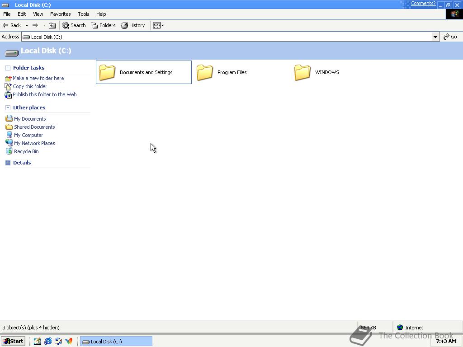Open the Favorites menu
The height and width of the screenshot is (347, 463).
(x=60, y=14)
